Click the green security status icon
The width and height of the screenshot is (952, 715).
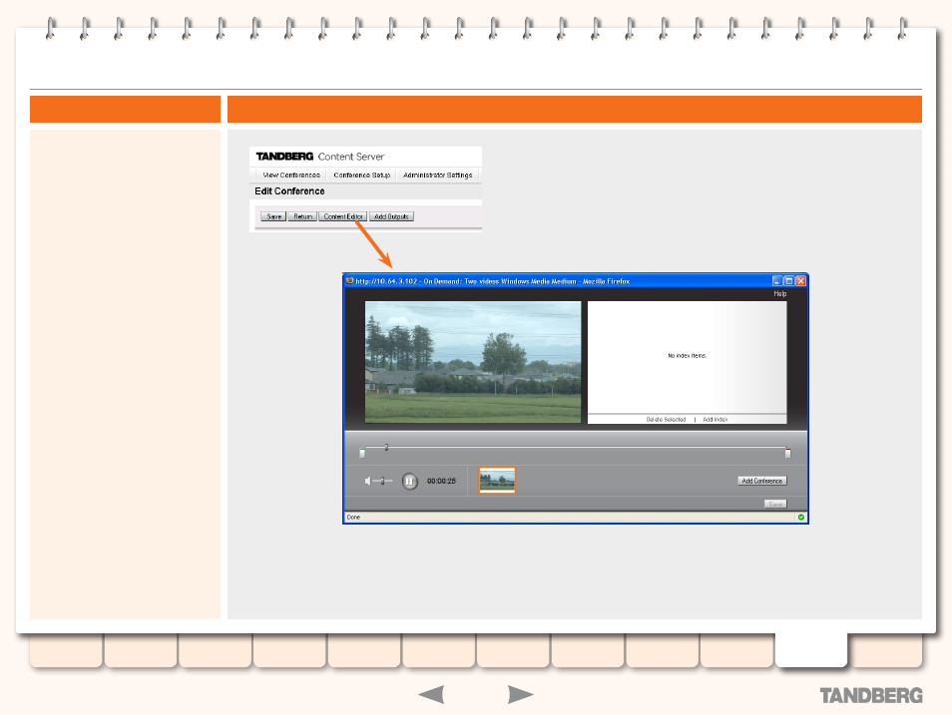[801, 518]
